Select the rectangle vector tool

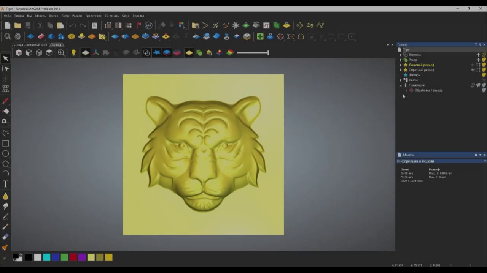(5, 144)
